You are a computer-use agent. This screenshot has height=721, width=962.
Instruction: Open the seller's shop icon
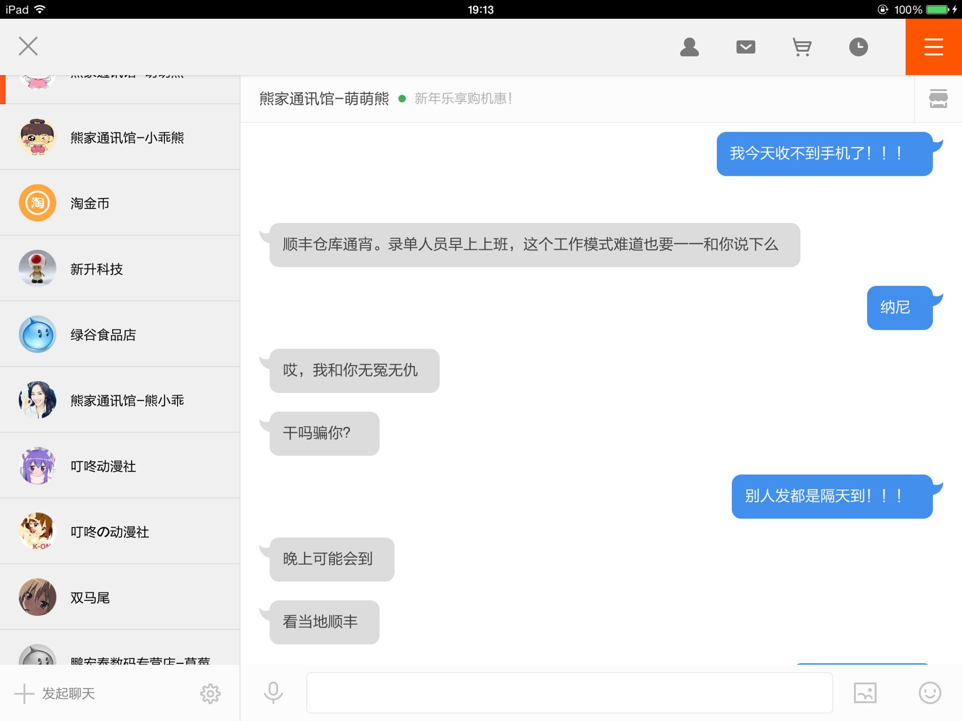pos(938,99)
